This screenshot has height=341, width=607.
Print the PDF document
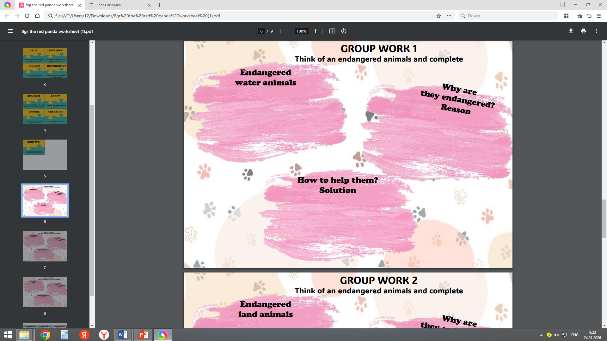[x=583, y=31]
